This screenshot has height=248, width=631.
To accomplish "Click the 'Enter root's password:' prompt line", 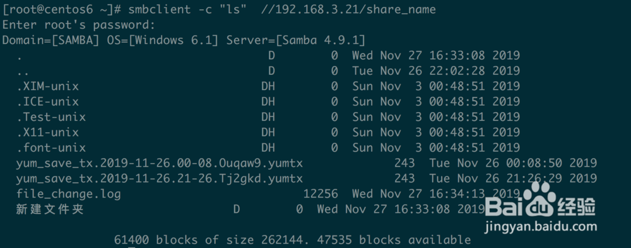I will pyautogui.click(x=78, y=25).
